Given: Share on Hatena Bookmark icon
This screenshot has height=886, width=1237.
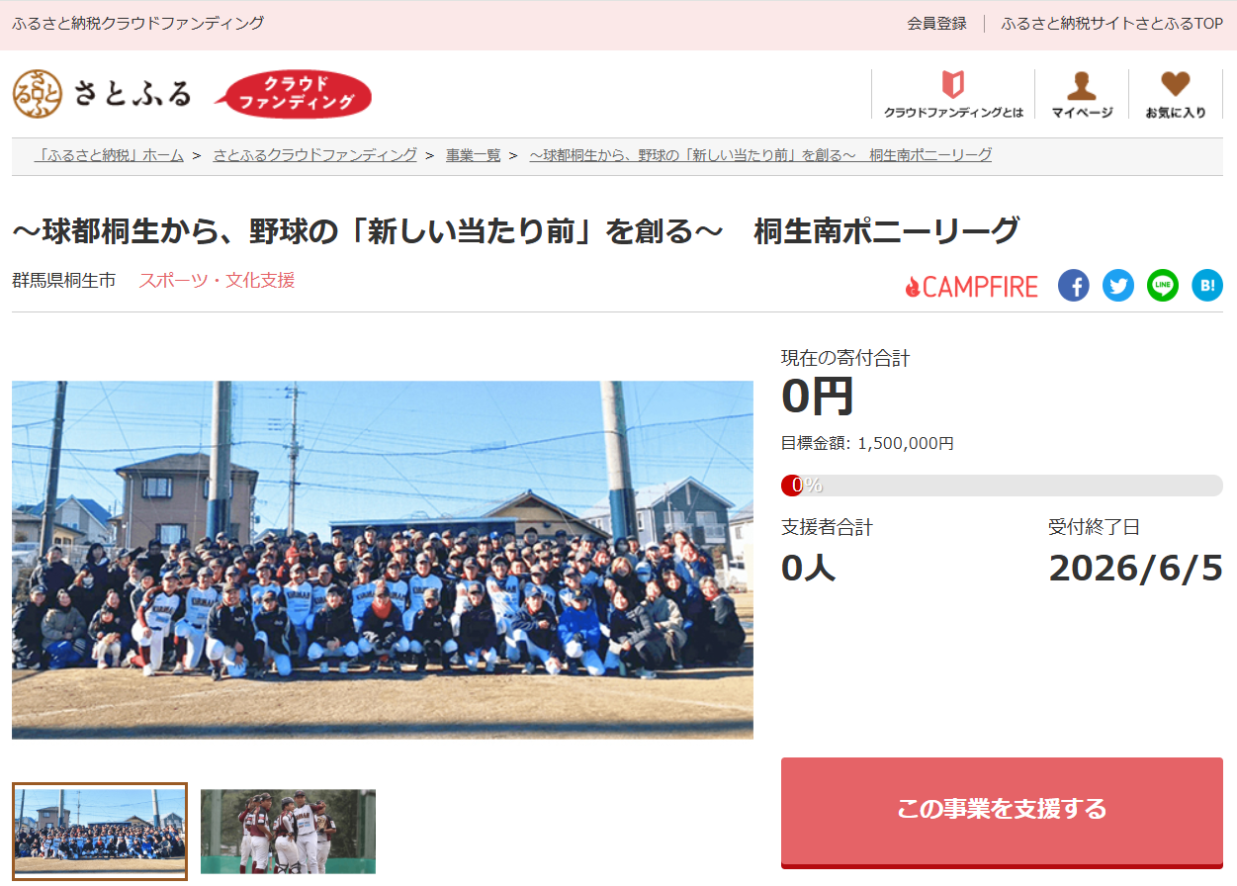Looking at the screenshot, I should 1207,286.
